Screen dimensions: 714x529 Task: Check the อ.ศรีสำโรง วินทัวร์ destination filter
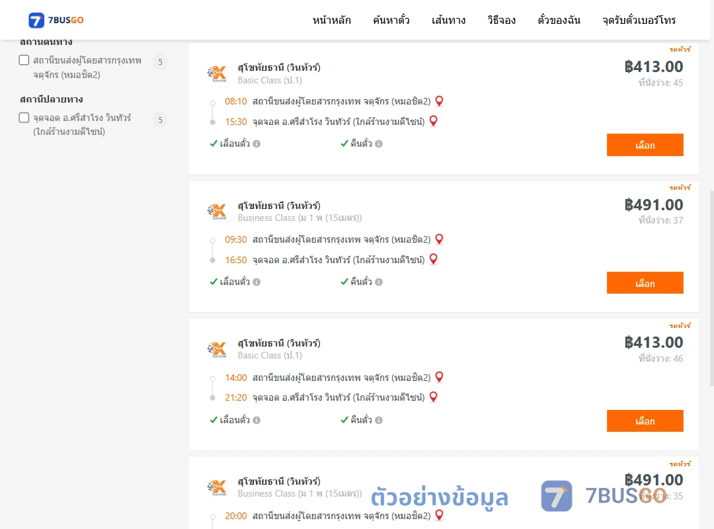(x=24, y=118)
